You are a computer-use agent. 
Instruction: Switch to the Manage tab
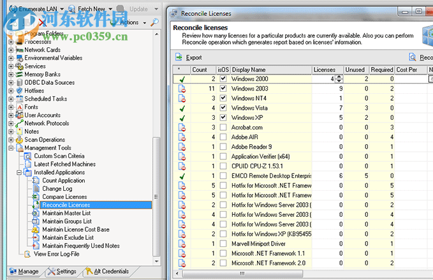pyautogui.click(x=24, y=272)
